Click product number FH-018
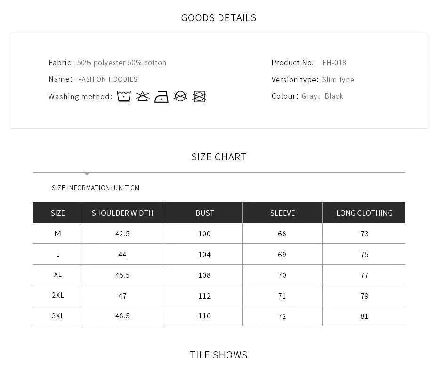Image resolution: width=438 pixels, height=366 pixels. click(x=334, y=63)
